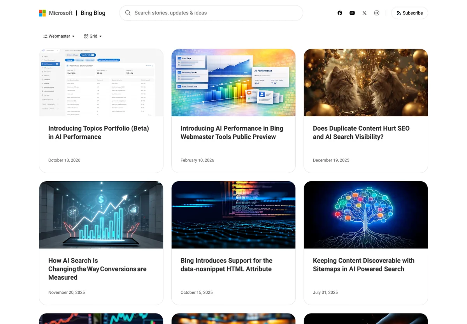Click the October 13, 2026 date

[64, 160]
